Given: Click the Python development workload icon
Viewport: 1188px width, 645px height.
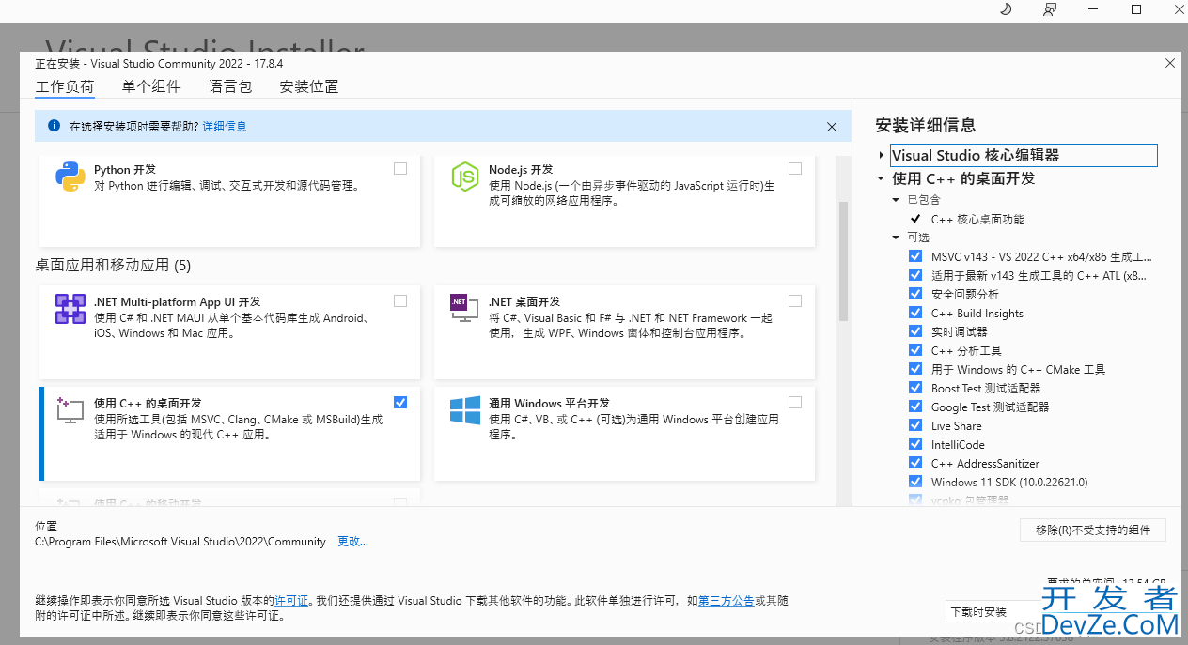Looking at the screenshot, I should (x=70, y=177).
